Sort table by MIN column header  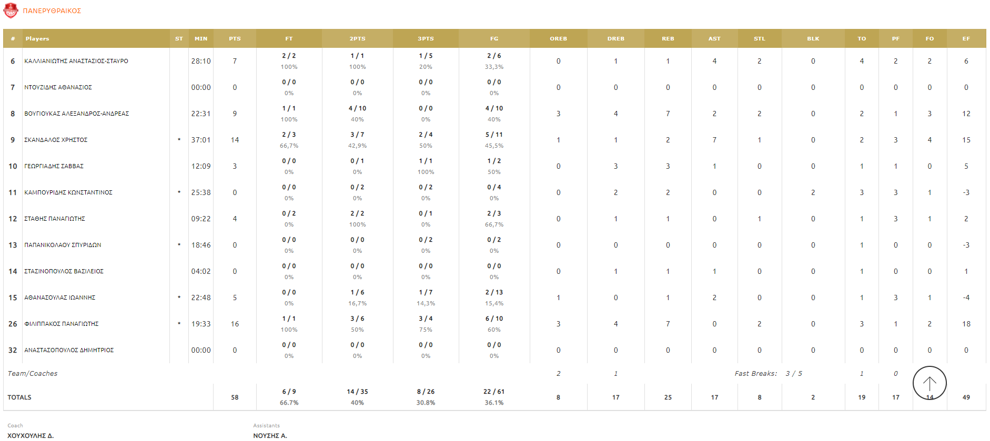[x=201, y=39]
